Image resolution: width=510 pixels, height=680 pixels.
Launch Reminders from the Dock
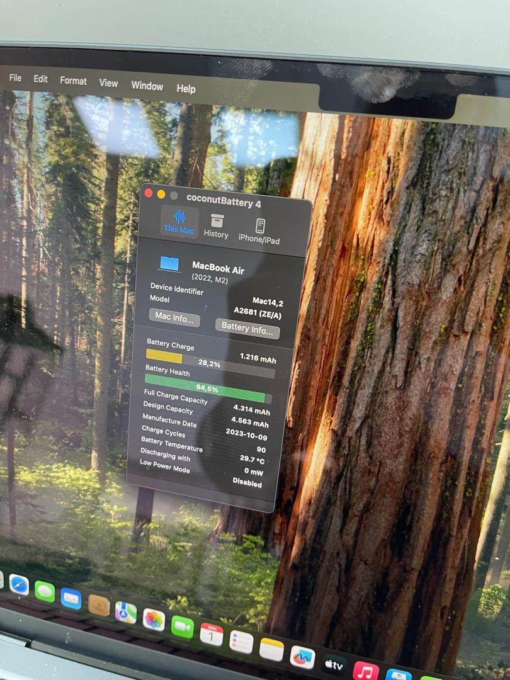tap(241, 642)
